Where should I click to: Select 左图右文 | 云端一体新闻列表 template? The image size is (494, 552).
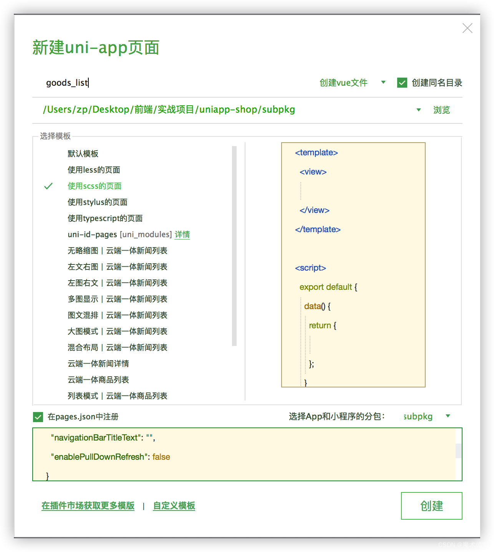[118, 283]
